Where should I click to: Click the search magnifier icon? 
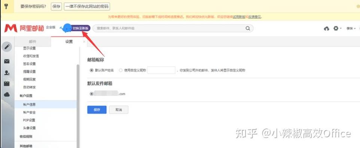pyautogui.click(x=248, y=28)
